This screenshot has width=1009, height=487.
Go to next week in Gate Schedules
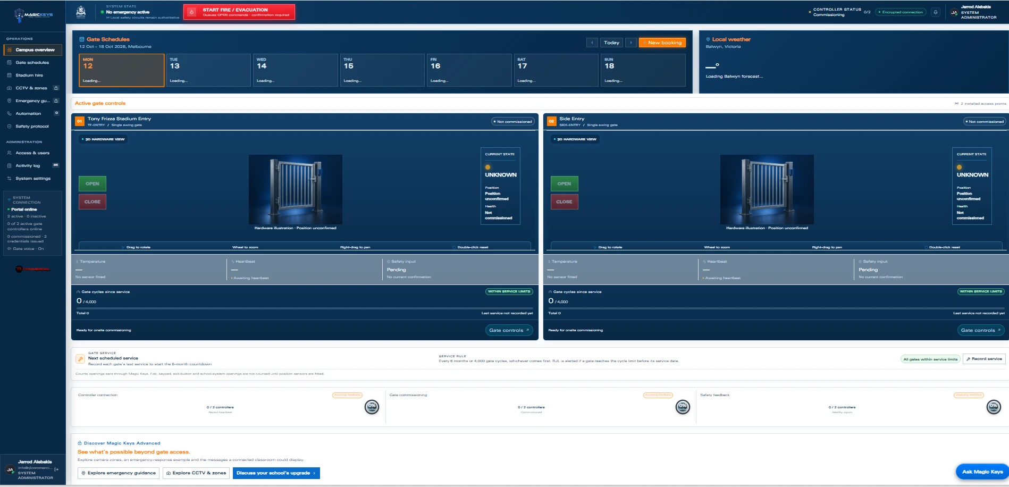pyautogui.click(x=631, y=43)
